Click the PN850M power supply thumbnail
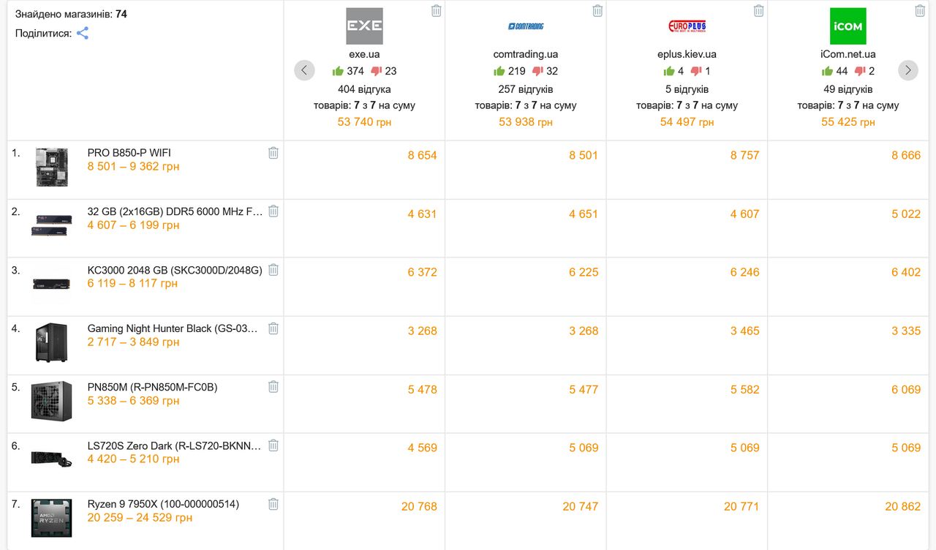936x550 pixels. click(x=52, y=401)
